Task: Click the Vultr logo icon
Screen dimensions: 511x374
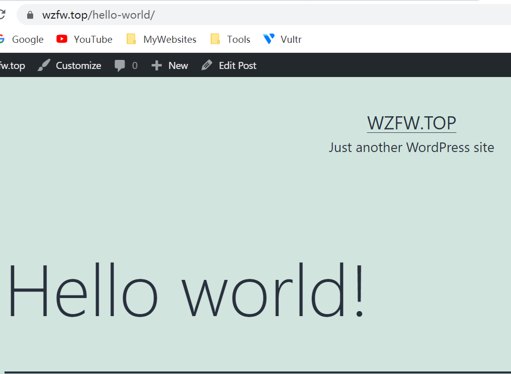Action: tap(269, 39)
